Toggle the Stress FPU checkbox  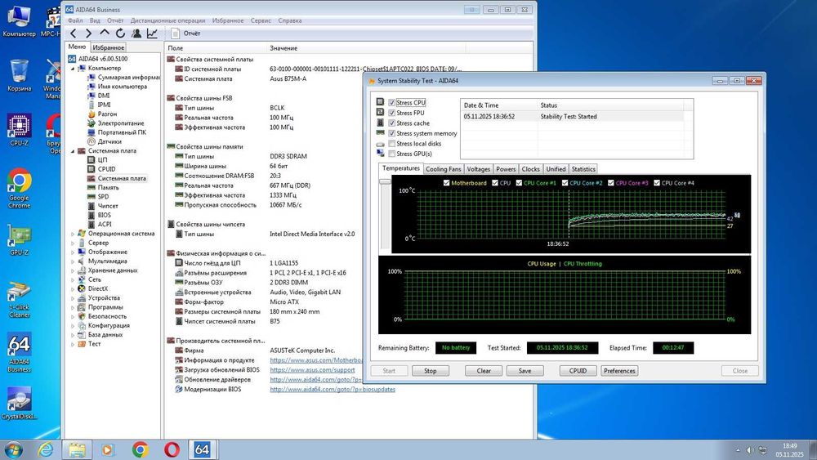pyautogui.click(x=392, y=113)
